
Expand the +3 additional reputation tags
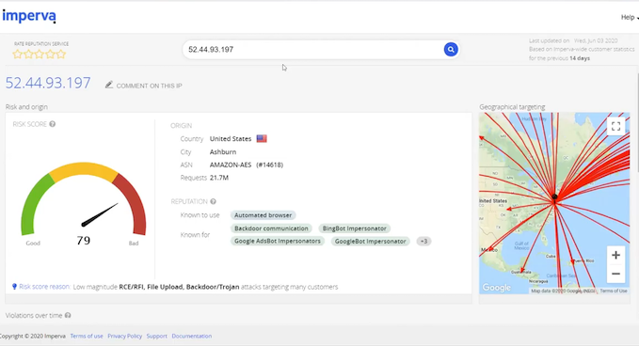pyautogui.click(x=423, y=242)
